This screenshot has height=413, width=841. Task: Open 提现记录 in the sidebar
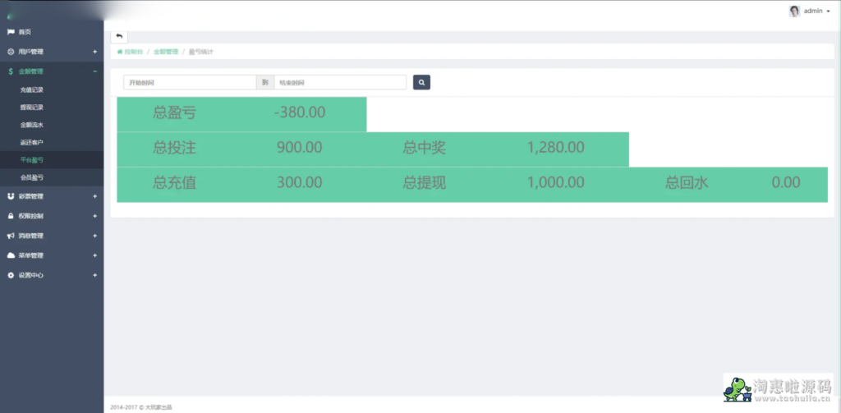pyautogui.click(x=32, y=108)
